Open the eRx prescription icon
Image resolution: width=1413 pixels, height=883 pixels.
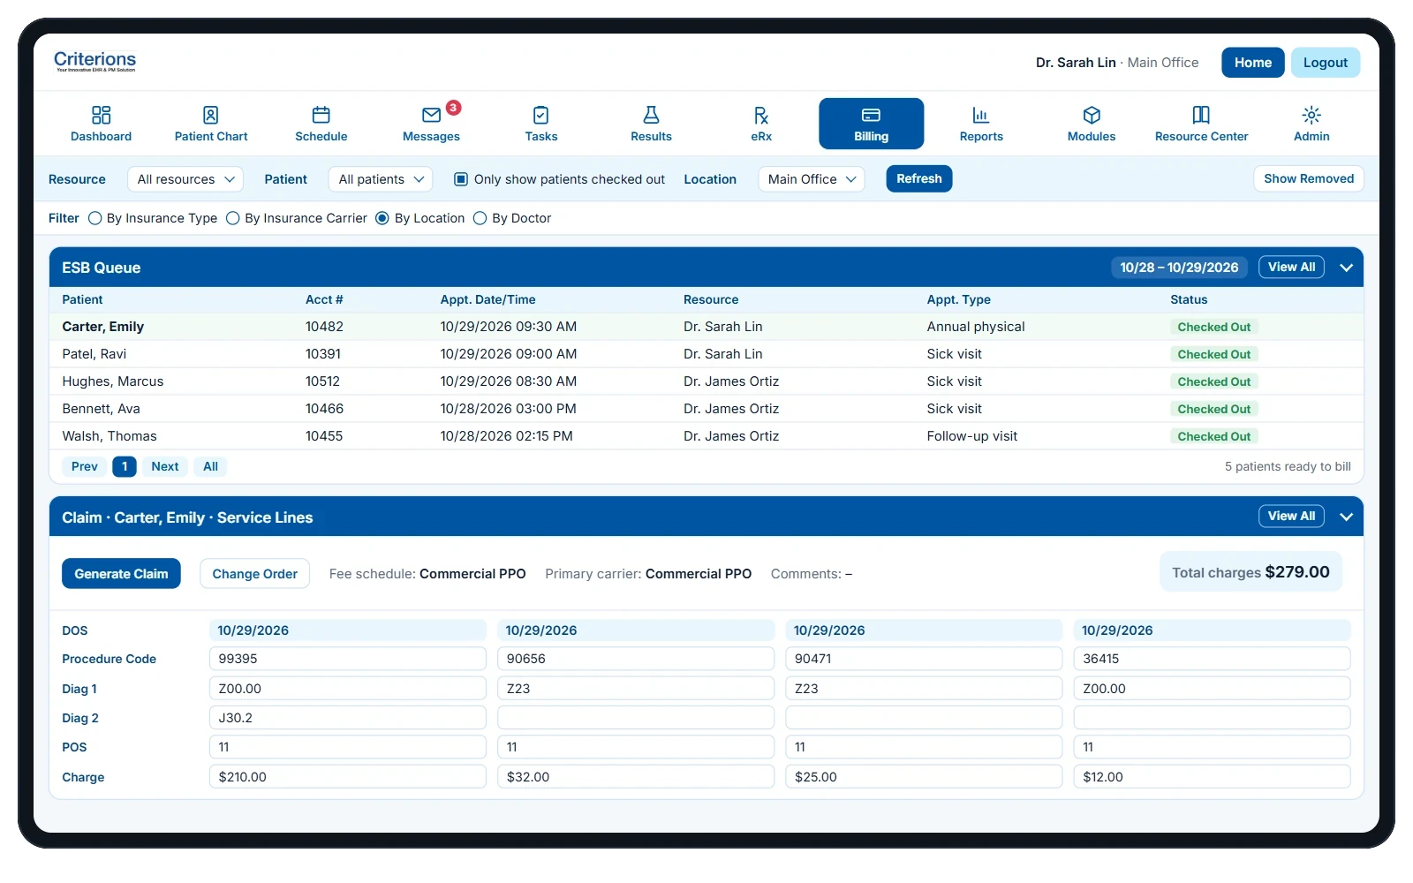pos(761,115)
